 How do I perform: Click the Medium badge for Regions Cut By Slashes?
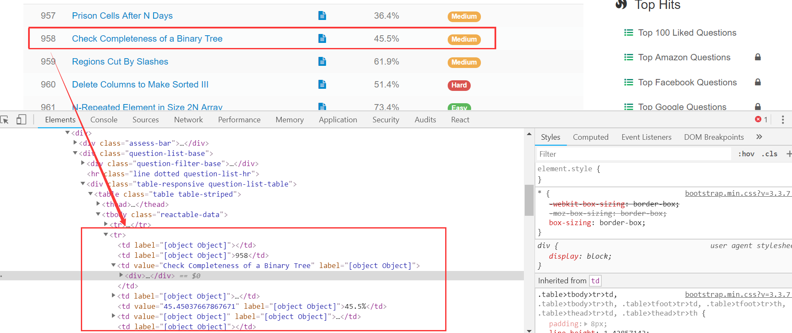click(x=464, y=62)
